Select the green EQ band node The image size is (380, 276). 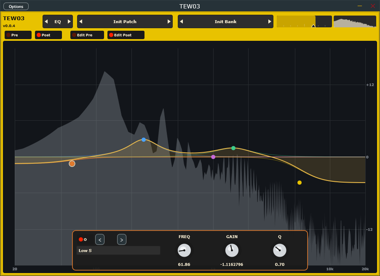click(x=233, y=148)
